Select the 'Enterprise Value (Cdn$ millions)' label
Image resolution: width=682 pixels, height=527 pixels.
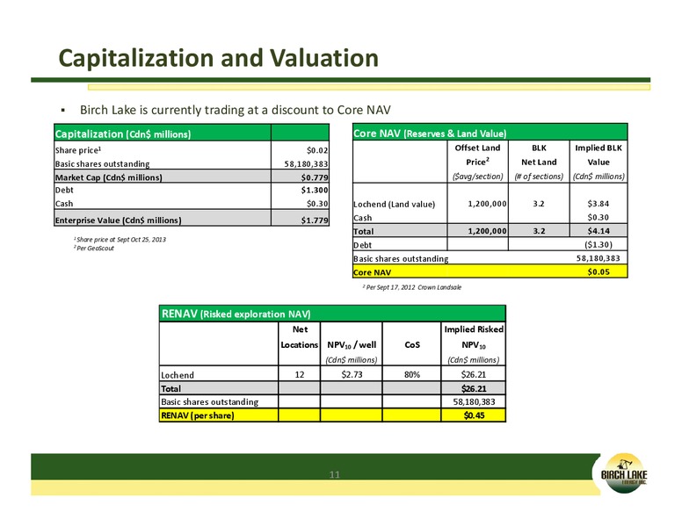click(x=119, y=220)
